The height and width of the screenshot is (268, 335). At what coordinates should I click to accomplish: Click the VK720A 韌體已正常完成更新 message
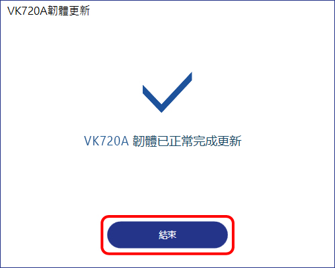pyautogui.click(x=163, y=141)
